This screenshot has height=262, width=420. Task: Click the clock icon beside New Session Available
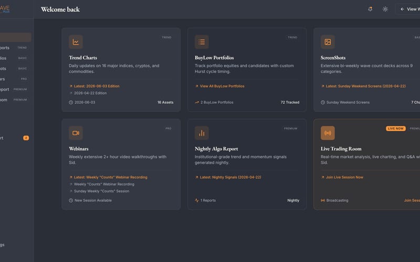point(71,201)
